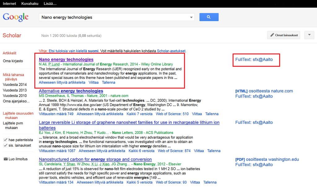The height and width of the screenshot is (187, 317).
Task: Open 'Nano energy technologies' result title
Action: pyautogui.click(x=66, y=59)
